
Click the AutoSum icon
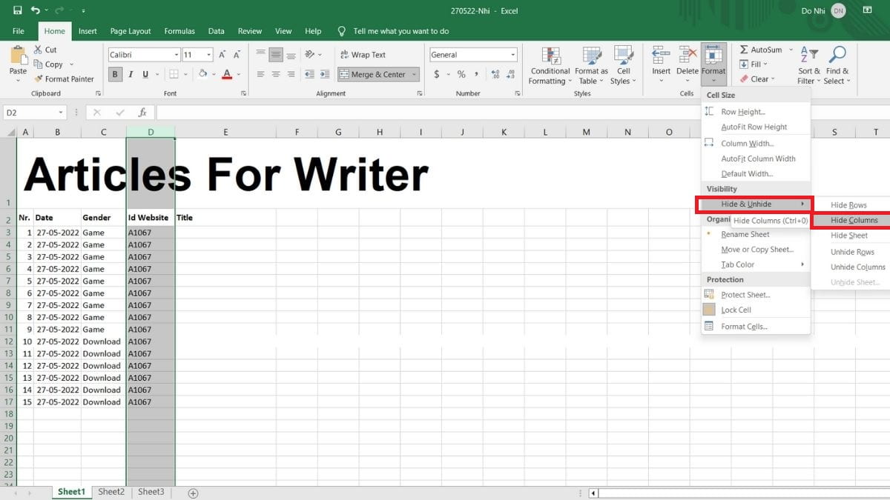762,50
